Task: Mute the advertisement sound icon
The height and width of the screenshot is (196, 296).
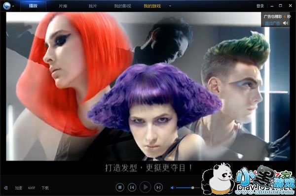Action: (286, 23)
